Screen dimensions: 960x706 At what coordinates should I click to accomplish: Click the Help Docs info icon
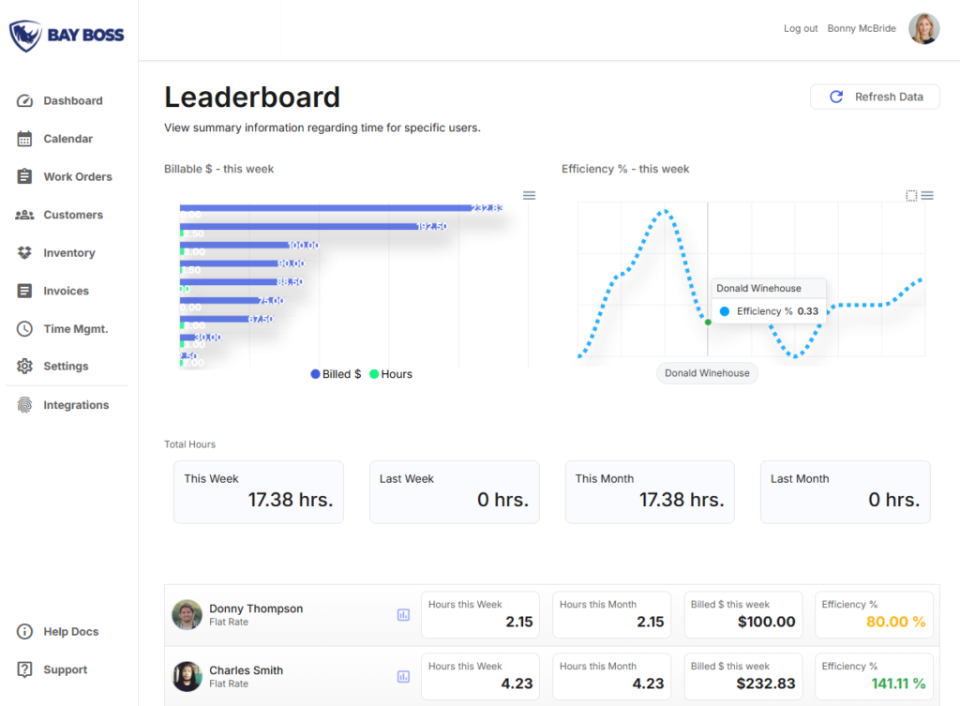click(24, 631)
